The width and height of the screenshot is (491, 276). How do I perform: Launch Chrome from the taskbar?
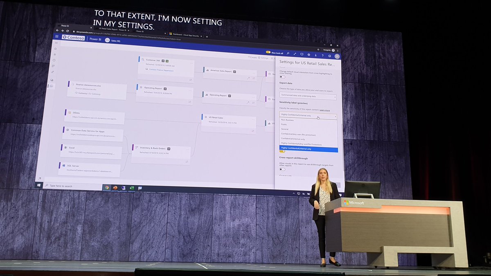pyautogui.click(x=107, y=188)
